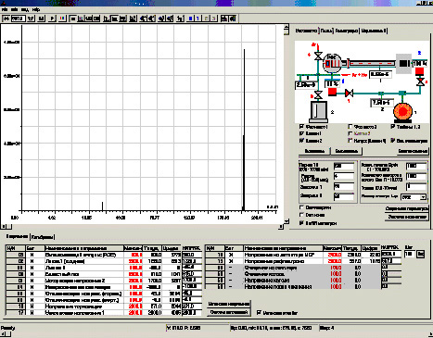Toggle valve 3 below the detector in diagram

[x=420, y=81]
